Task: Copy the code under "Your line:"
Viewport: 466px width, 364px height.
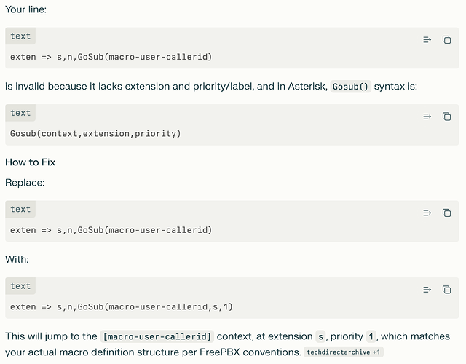Action: click(446, 40)
